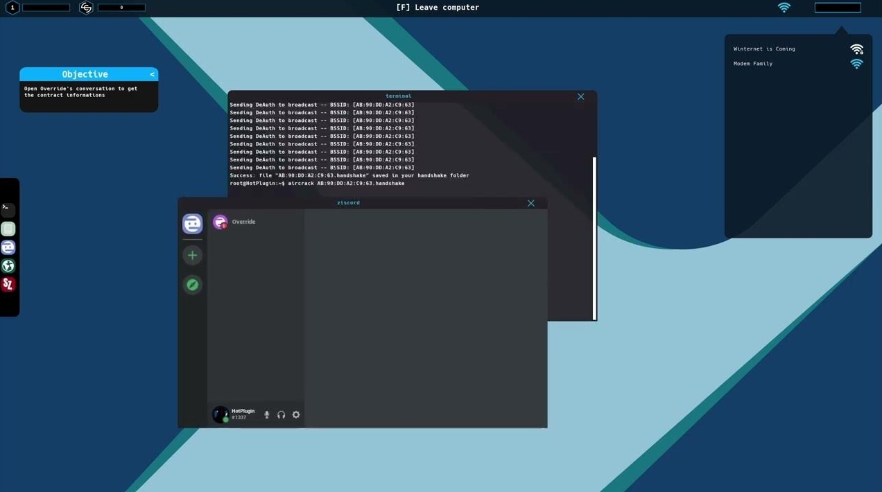Open the Explore compass in Ziscord
Viewport: 882px width, 492px height.
192,284
